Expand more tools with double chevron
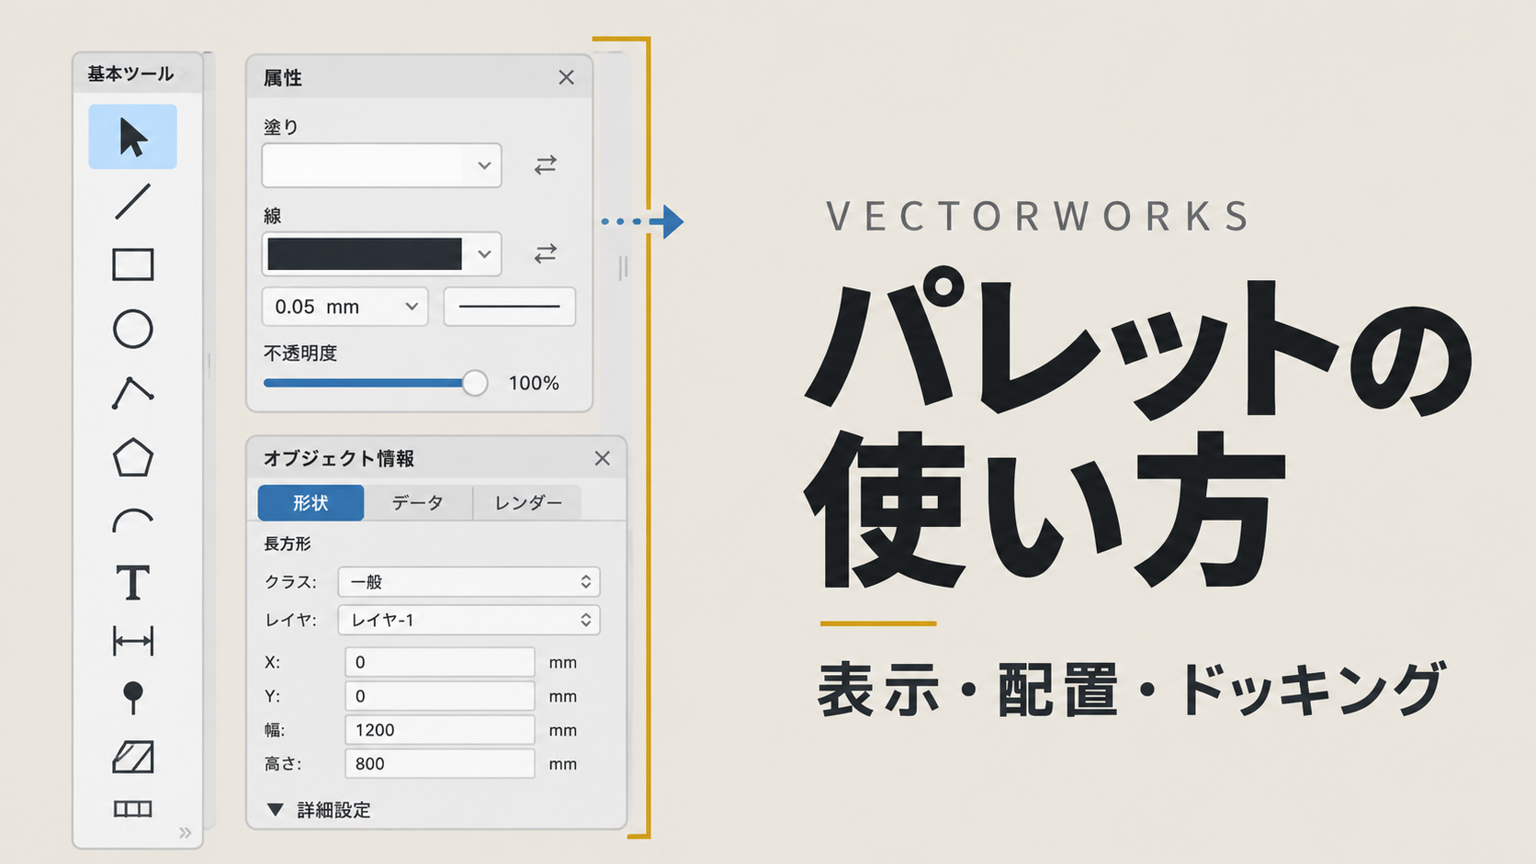This screenshot has width=1536, height=864. [186, 833]
